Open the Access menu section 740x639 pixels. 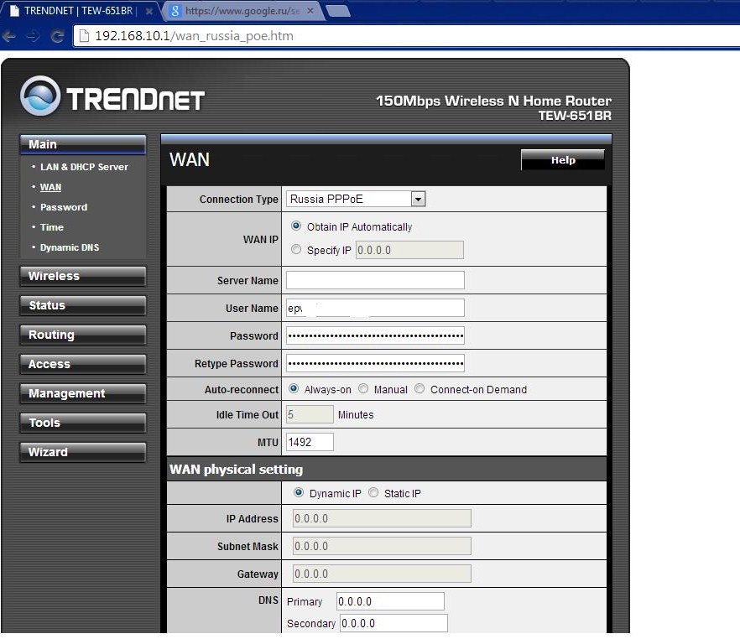pos(83,364)
